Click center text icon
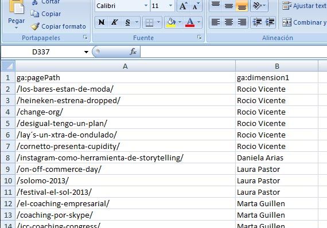Viewport: 327px width, 228px height. 229,22
